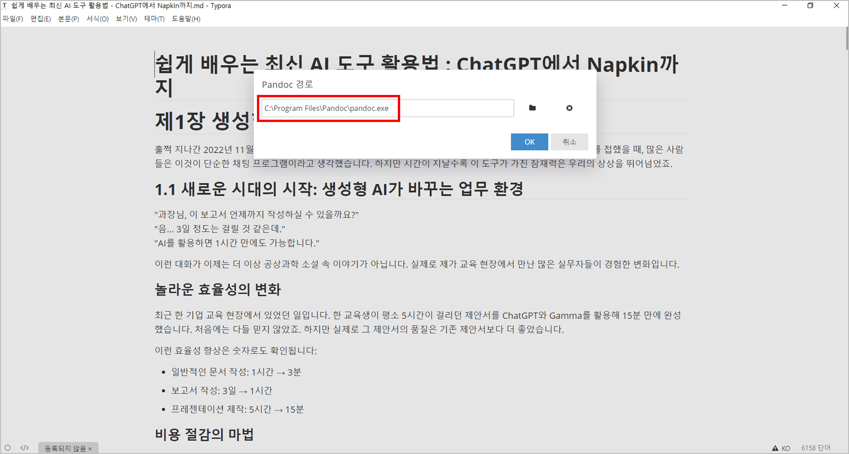The image size is (849, 454).
Task: Open the 파일(F) menu
Action: click(13, 19)
